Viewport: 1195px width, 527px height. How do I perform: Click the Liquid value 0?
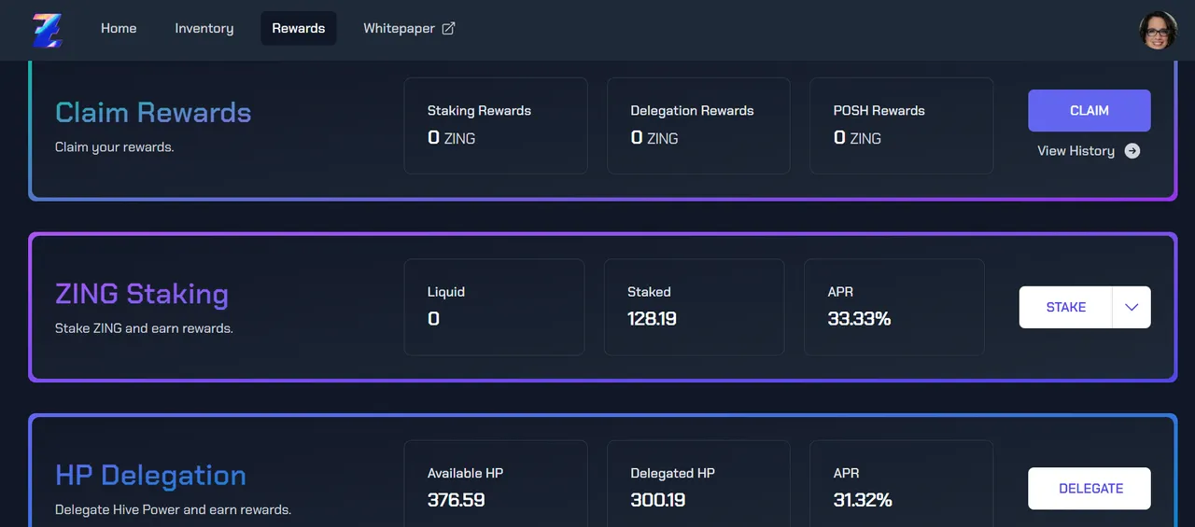[x=433, y=319]
